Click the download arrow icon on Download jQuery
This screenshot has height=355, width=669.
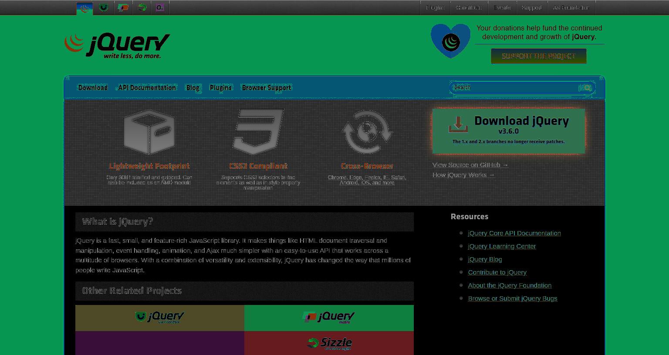pos(458,124)
